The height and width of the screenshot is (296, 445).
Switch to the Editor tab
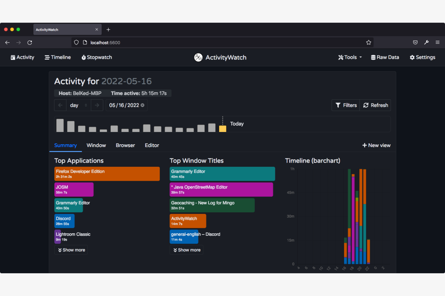tap(152, 145)
